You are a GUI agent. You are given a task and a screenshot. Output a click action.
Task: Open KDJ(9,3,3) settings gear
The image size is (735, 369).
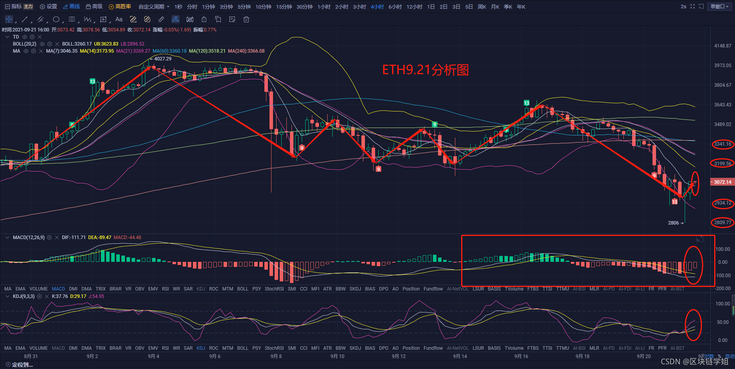pyautogui.click(x=39, y=296)
